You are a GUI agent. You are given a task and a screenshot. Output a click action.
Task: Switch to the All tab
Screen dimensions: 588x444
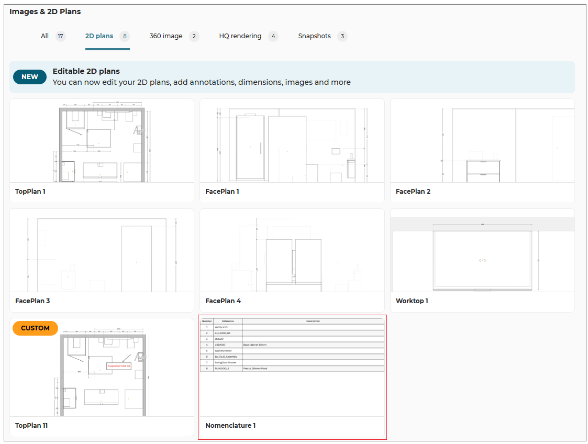tap(45, 36)
